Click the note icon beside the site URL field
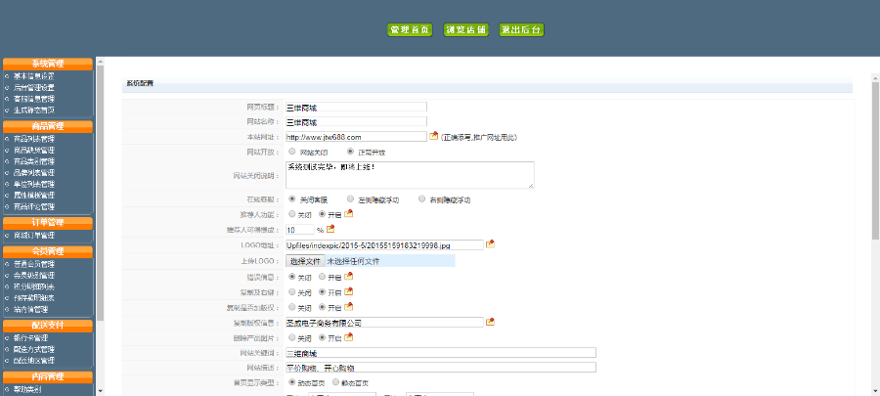The height and width of the screenshot is (396, 880). [x=434, y=136]
